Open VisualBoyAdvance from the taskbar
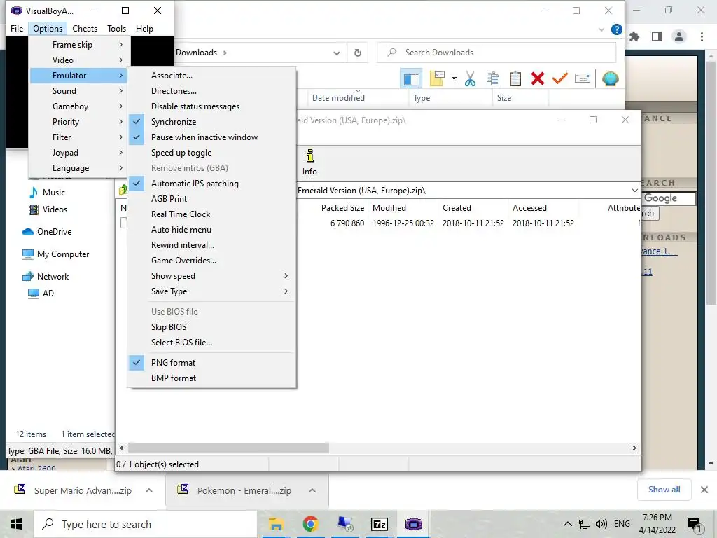The image size is (717, 538). [413, 524]
